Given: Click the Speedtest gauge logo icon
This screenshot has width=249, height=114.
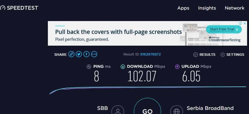Looking at the screenshot, I should [3, 8].
